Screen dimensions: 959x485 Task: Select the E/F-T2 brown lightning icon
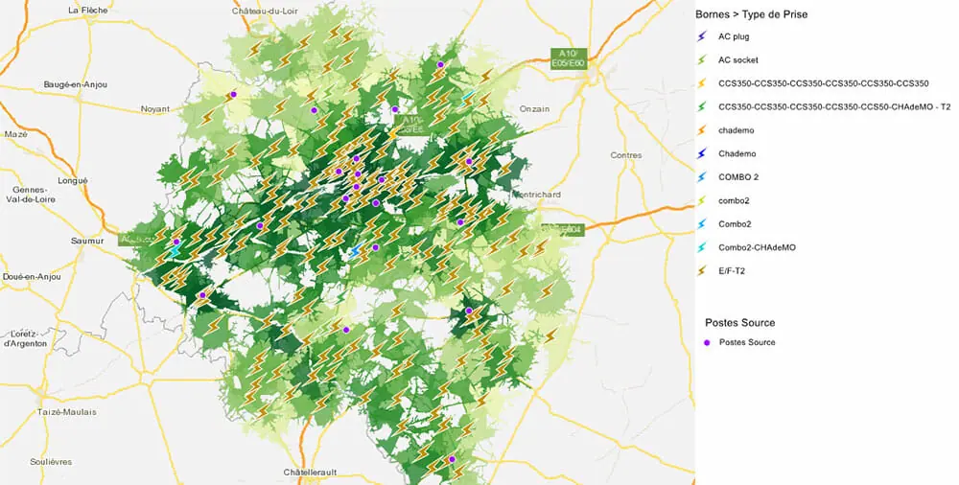point(704,271)
